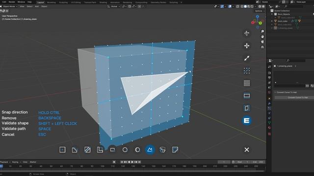Click the green Y axis gizmo ball
Viewport: 314px width, 176px height.
point(261,23)
